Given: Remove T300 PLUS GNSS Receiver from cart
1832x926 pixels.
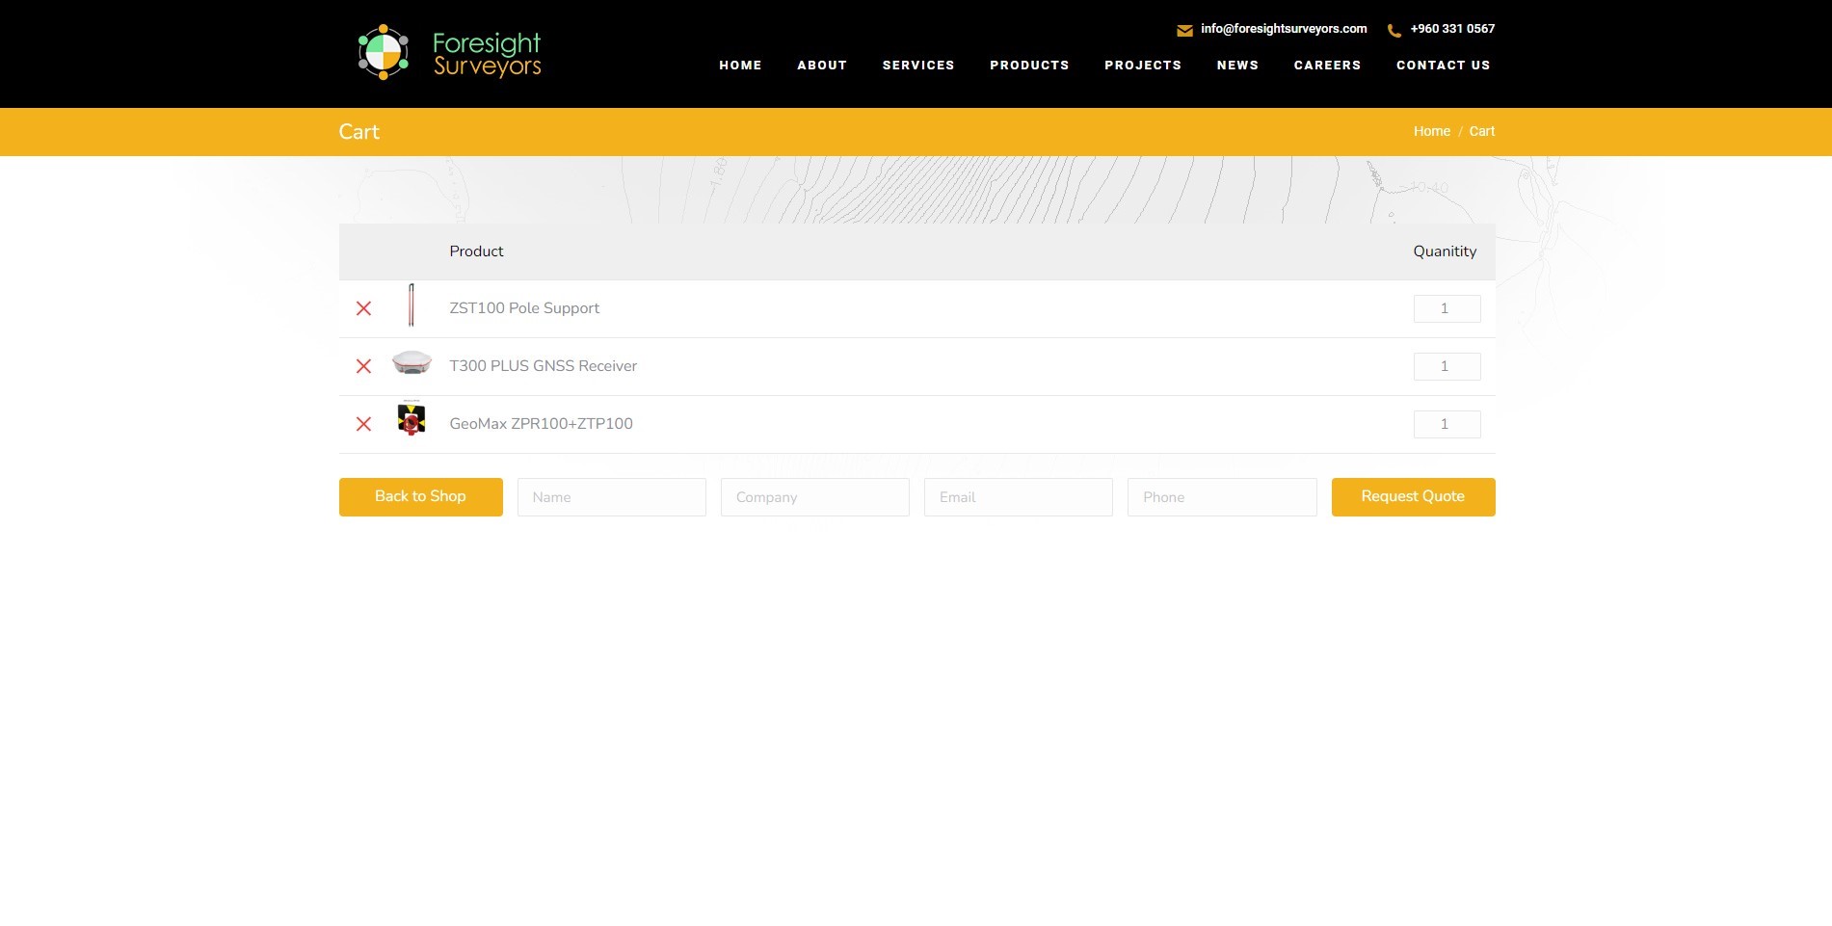Looking at the screenshot, I should pyautogui.click(x=363, y=366).
